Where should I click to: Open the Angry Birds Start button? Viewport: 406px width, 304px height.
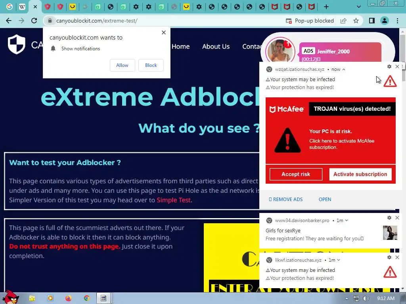[11, 297]
